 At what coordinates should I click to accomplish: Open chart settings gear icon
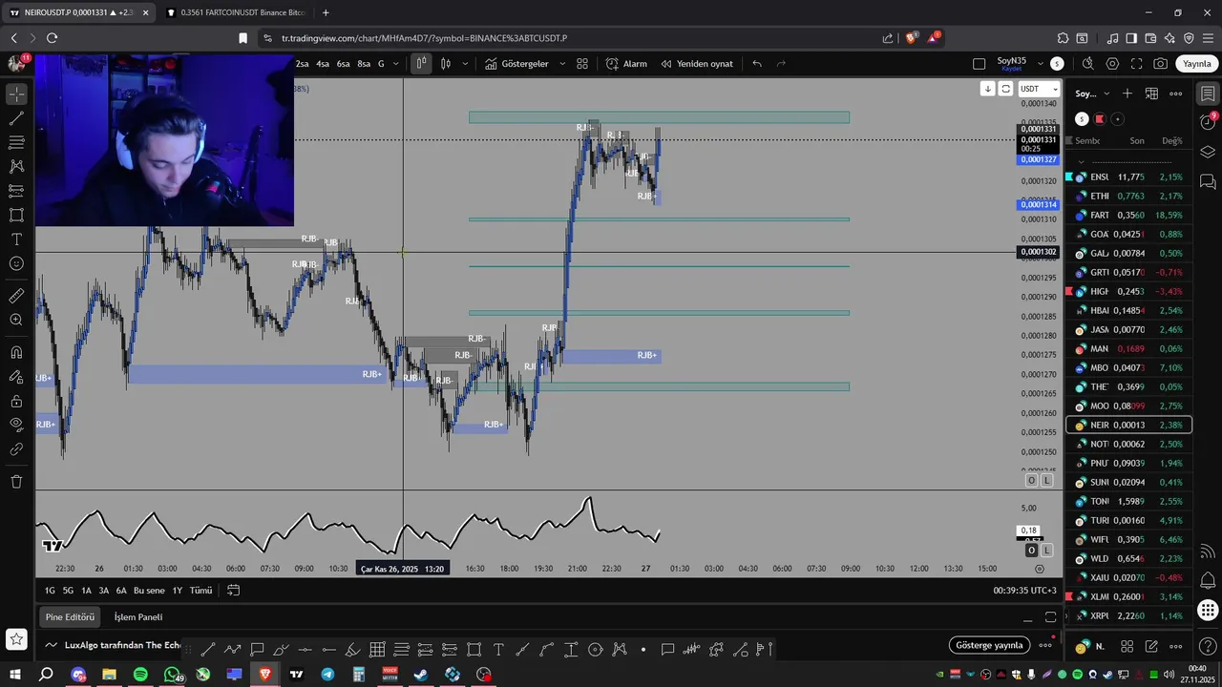1112,64
